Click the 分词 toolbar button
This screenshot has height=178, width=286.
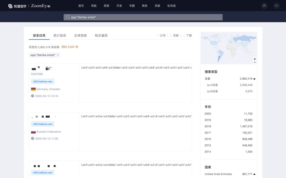point(161,35)
